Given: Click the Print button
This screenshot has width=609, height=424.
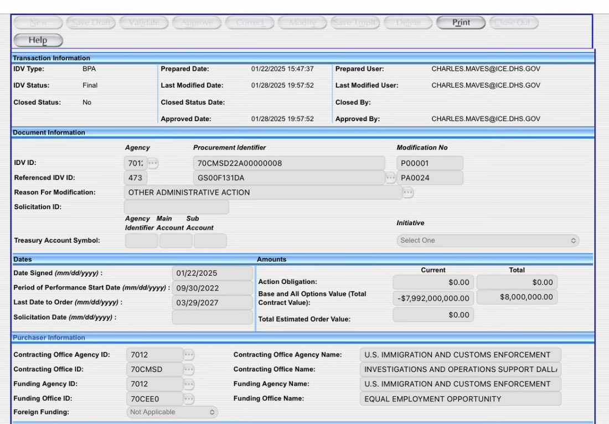Looking at the screenshot, I should coord(461,23).
